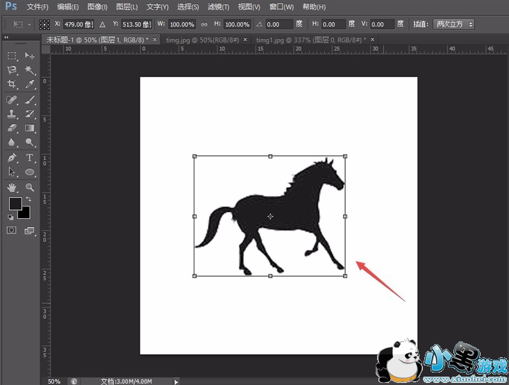The height and width of the screenshot is (385, 509).
Task: Collapse the tools panel with double arrows
Action: [x=6, y=38]
